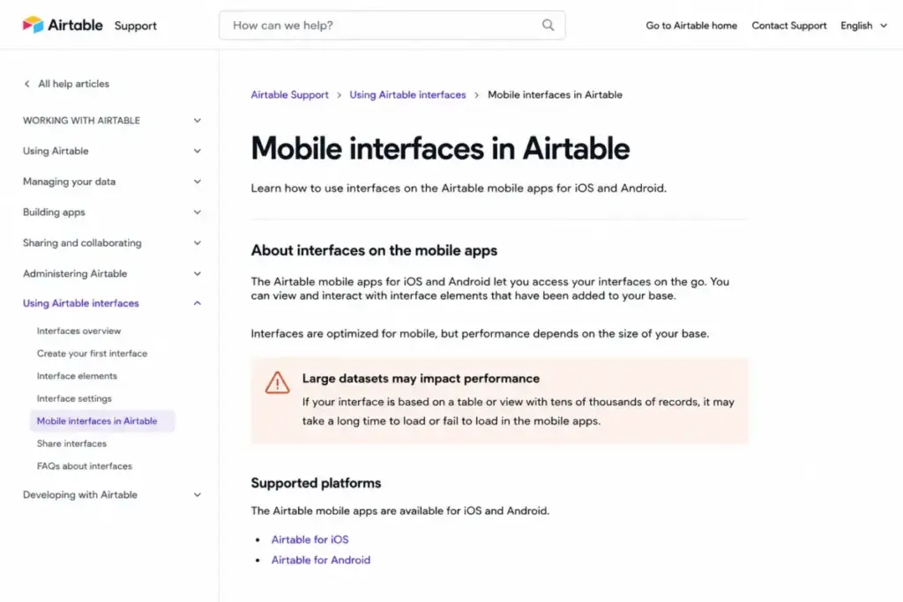Image resolution: width=903 pixels, height=602 pixels.
Task: Expand the WORKING WITH AIRTABLE chevron
Action: pyautogui.click(x=197, y=121)
